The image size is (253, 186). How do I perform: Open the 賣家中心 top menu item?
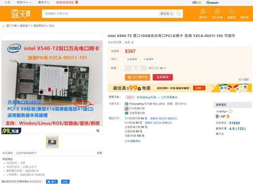(44, 2)
